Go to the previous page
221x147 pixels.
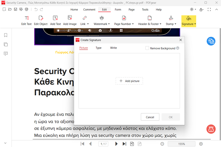(x=90, y=144)
